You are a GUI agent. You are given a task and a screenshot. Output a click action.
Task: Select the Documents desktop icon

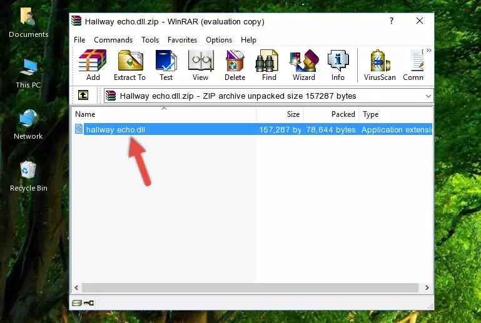click(x=29, y=23)
